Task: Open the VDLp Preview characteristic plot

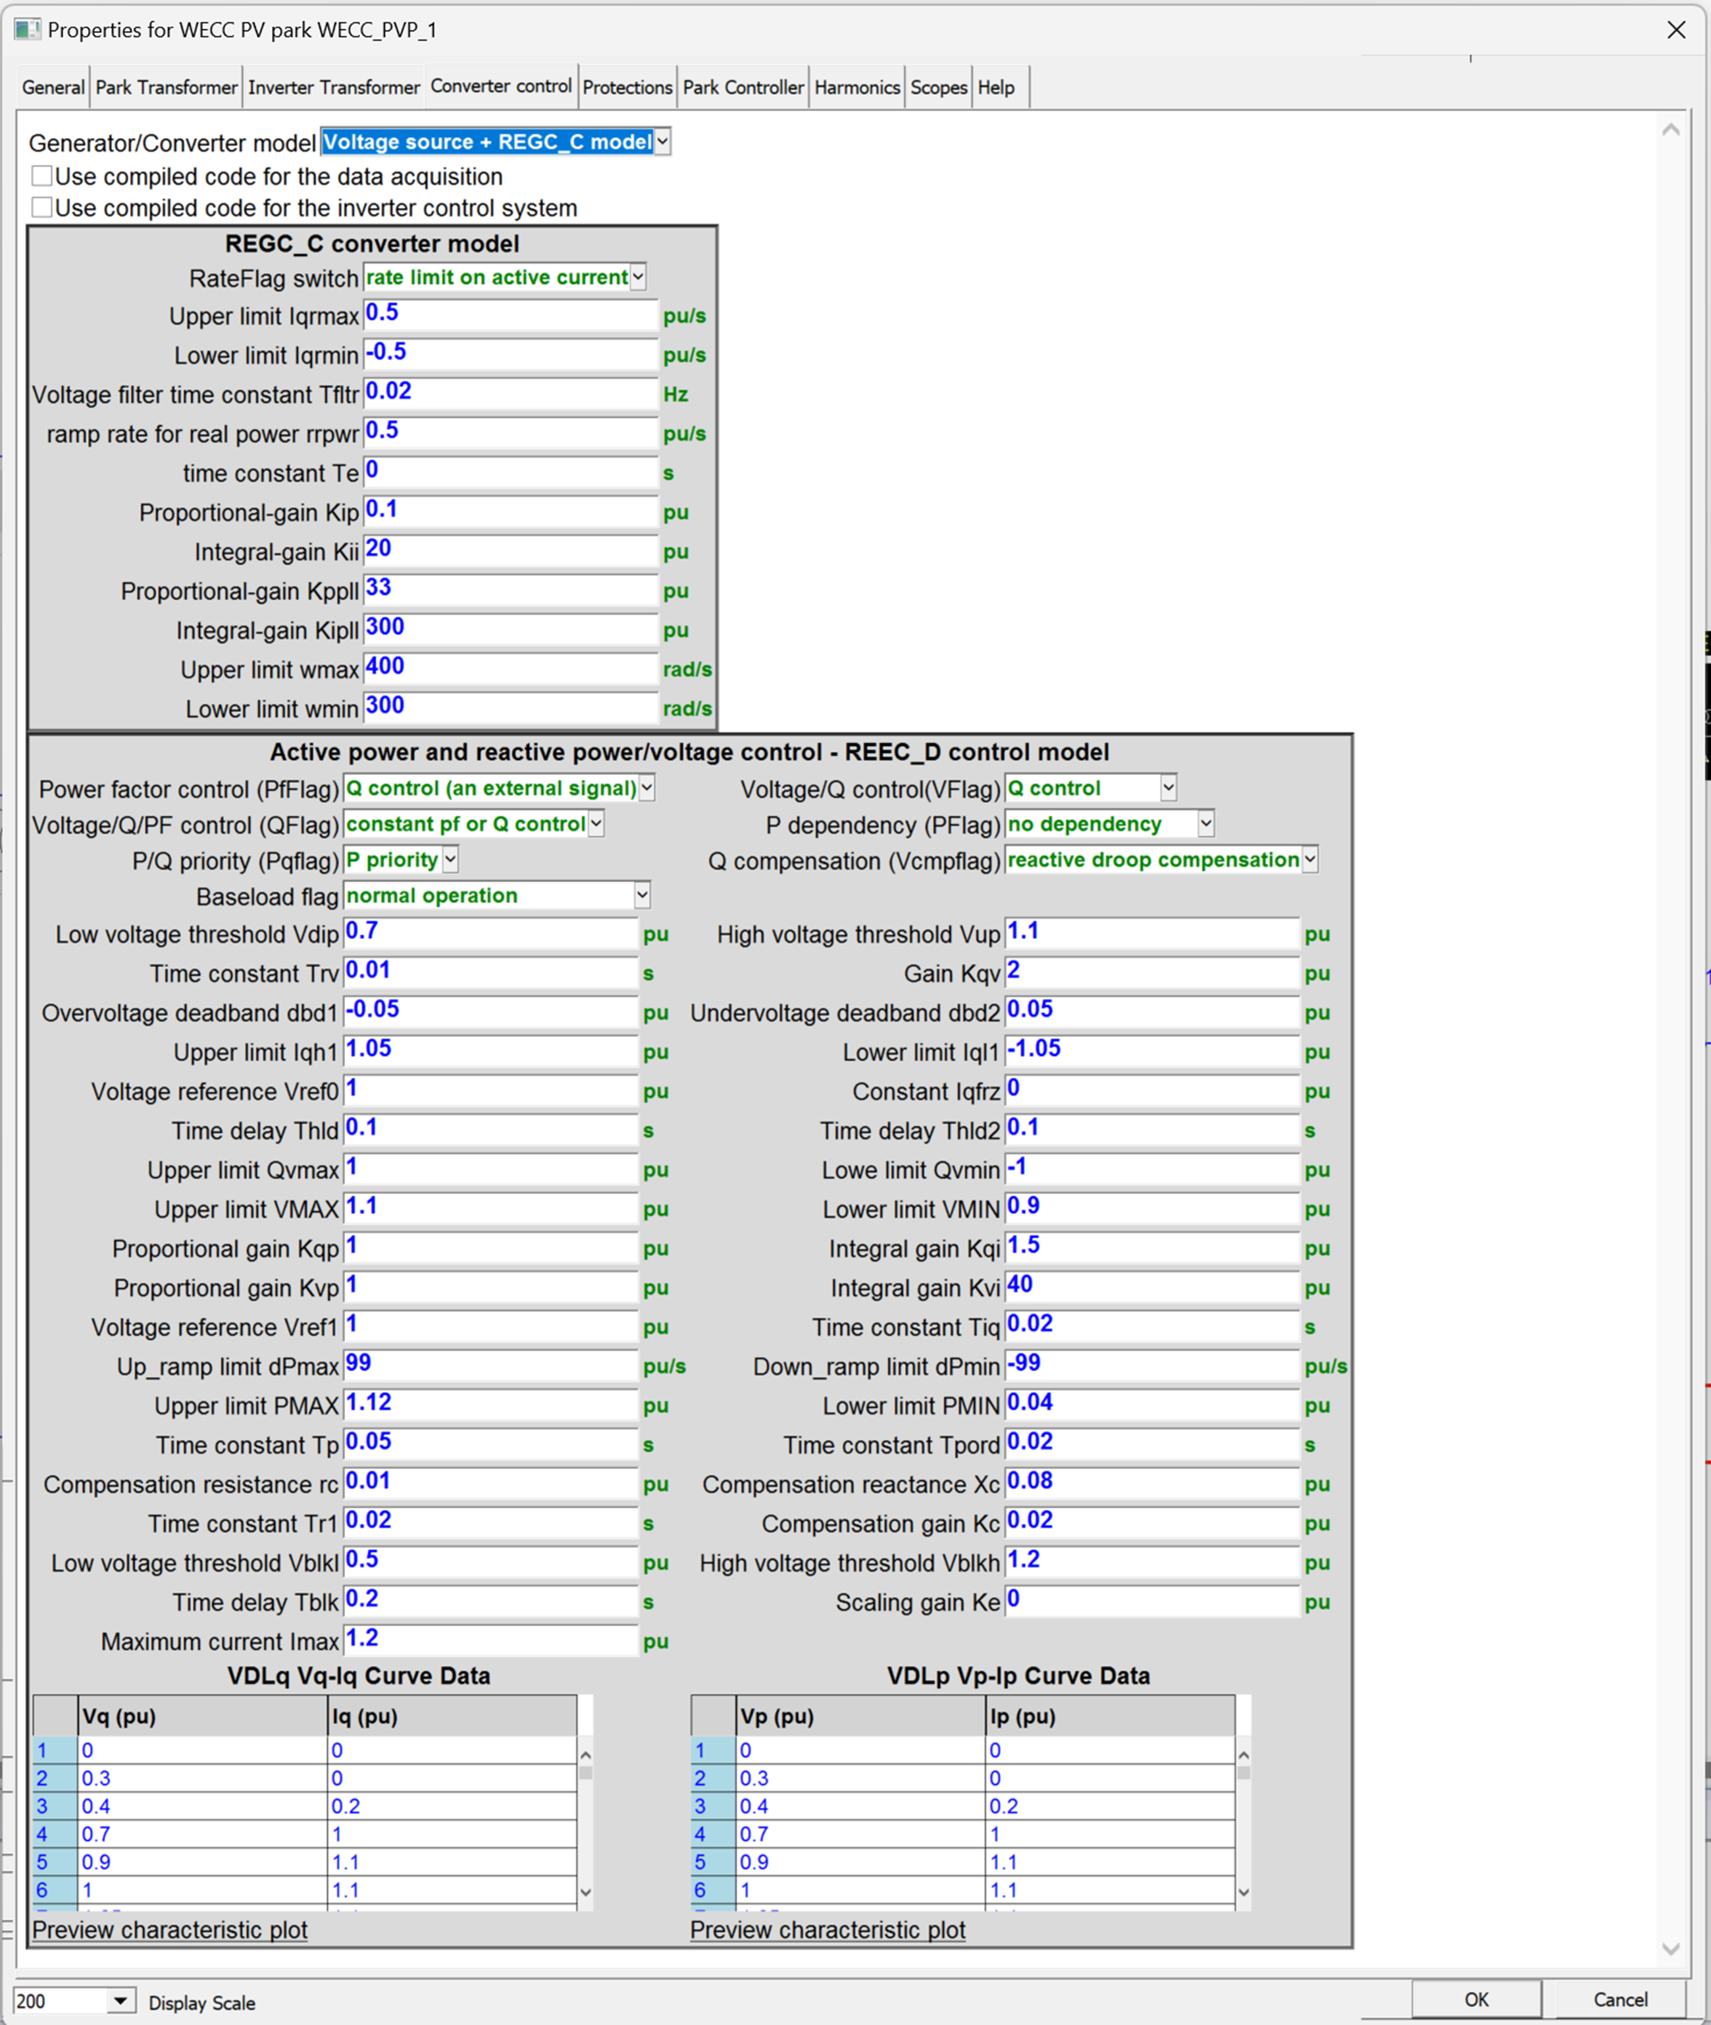Action: coord(828,1930)
